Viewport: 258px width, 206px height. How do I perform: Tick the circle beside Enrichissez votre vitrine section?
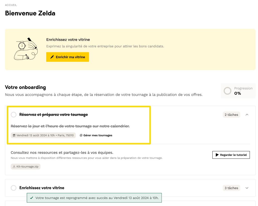tap(14, 188)
